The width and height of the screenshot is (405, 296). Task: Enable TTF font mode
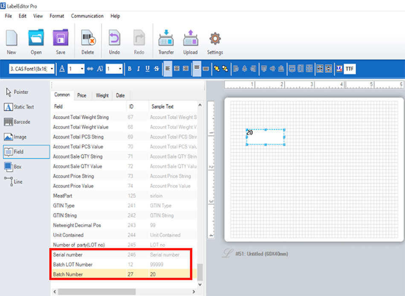350,69
